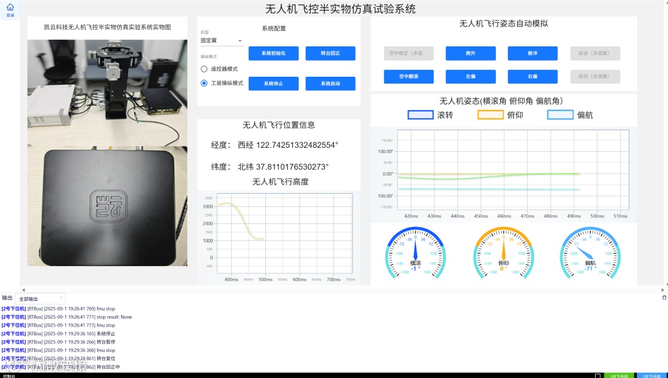
Task: Click 系统停止 to stop the system
Action: 273,83
